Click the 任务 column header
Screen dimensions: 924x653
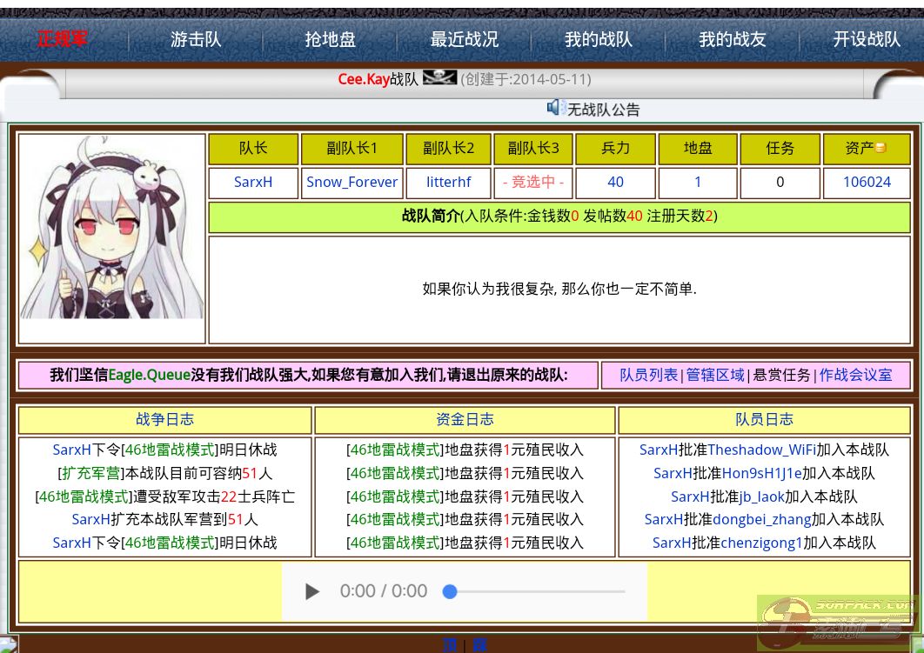(x=780, y=149)
